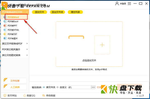The height and width of the screenshot is (99, 150).
Task: Click the 点击添加文件 label
Action: (89, 61)
